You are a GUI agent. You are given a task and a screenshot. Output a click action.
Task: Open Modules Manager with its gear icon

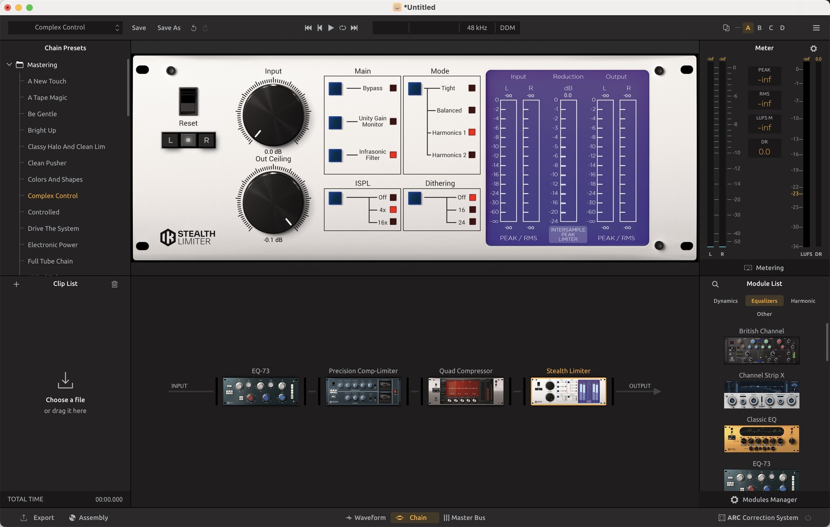734,500
